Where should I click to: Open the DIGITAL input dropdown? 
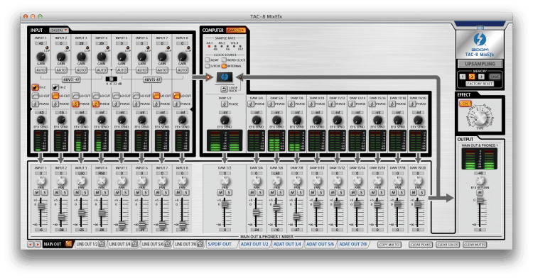[59, 30]
